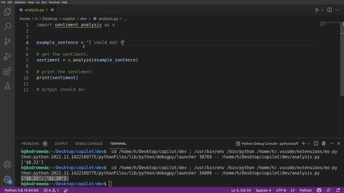Open the Extensions view
This screenshot has height=193, width=344.
7,71
